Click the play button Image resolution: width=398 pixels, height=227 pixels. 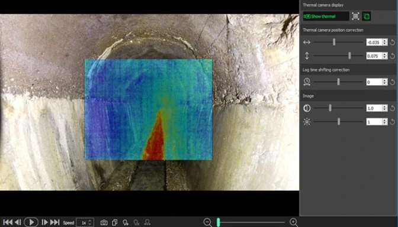point(31,222)
